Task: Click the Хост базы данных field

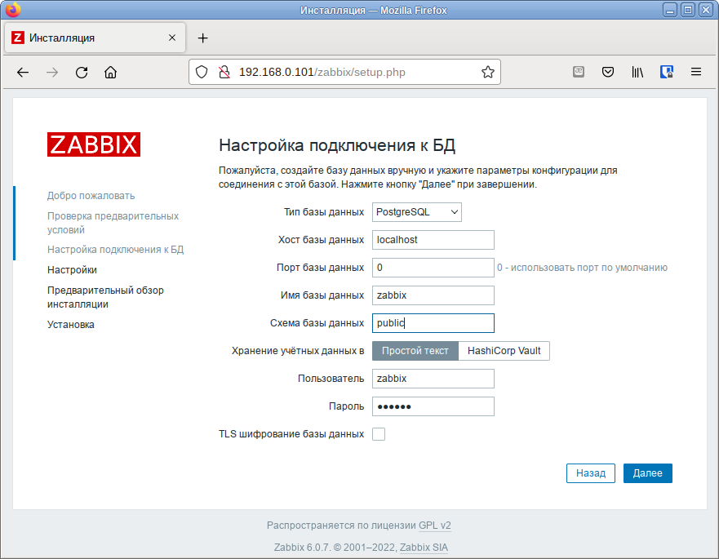Action: point(433,240)
